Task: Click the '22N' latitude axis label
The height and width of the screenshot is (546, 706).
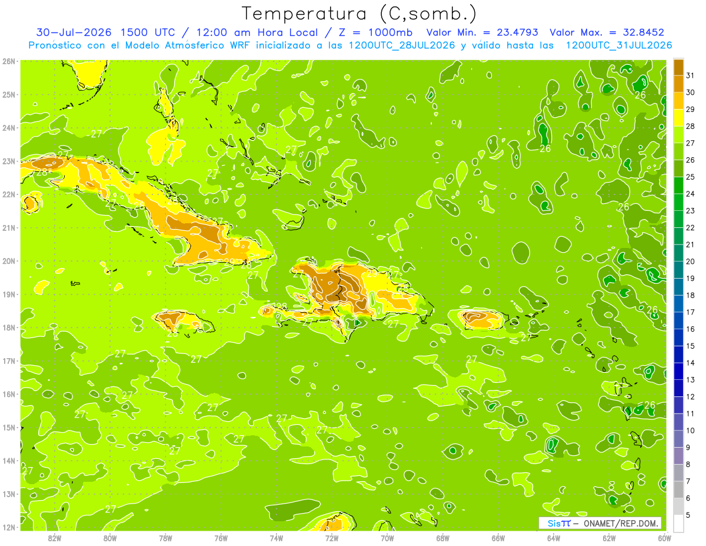Action: (8, 194)
